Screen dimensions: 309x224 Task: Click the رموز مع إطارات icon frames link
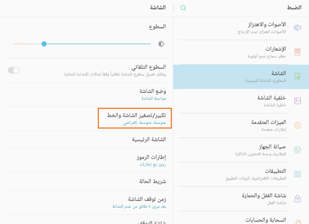pyautogui.click(x=154, y=164)
